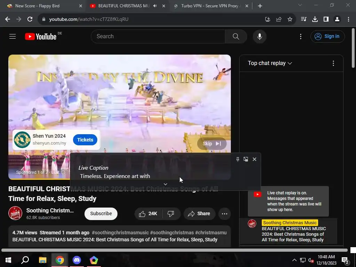Open a new browser tab

(x=260, y=6)
